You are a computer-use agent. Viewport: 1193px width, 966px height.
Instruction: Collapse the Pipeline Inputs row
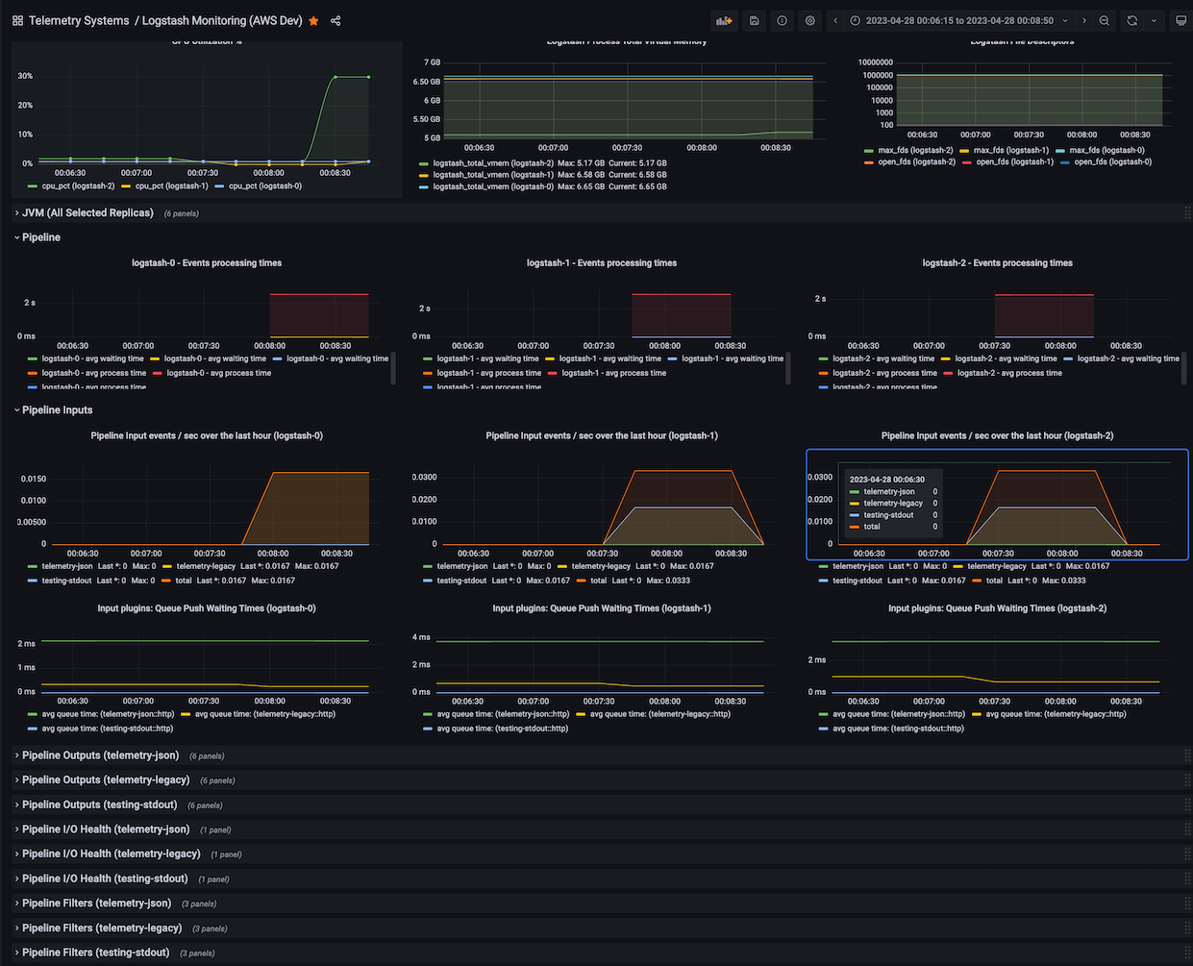(57, 410)
